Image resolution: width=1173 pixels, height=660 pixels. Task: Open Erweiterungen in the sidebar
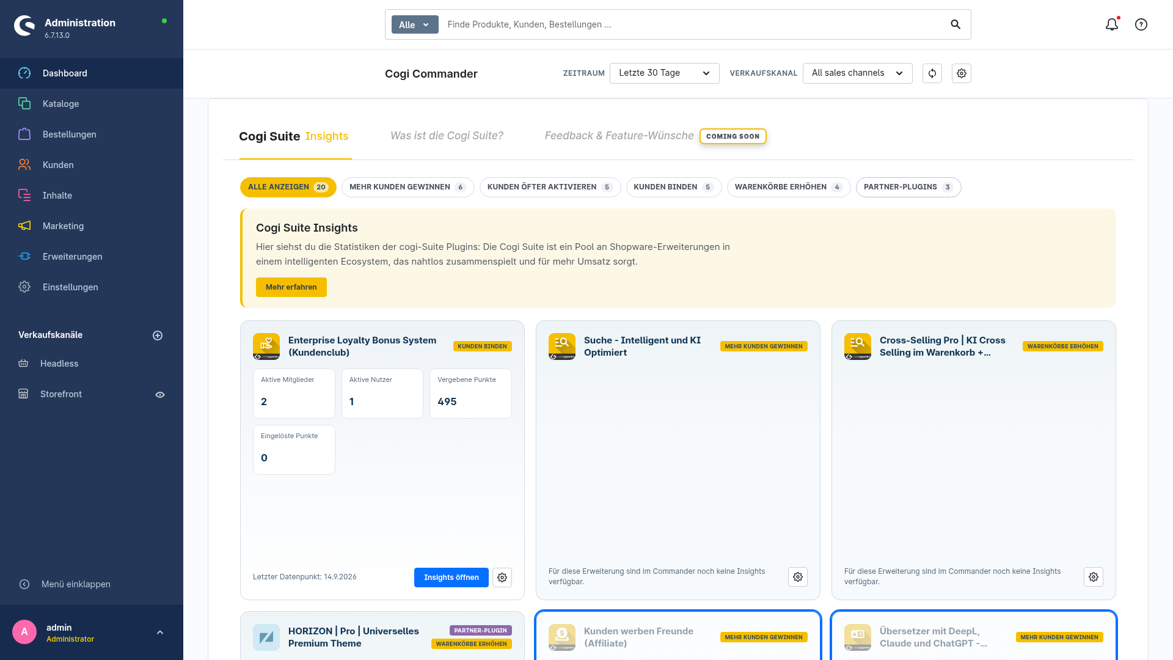(x=92, y=257)
